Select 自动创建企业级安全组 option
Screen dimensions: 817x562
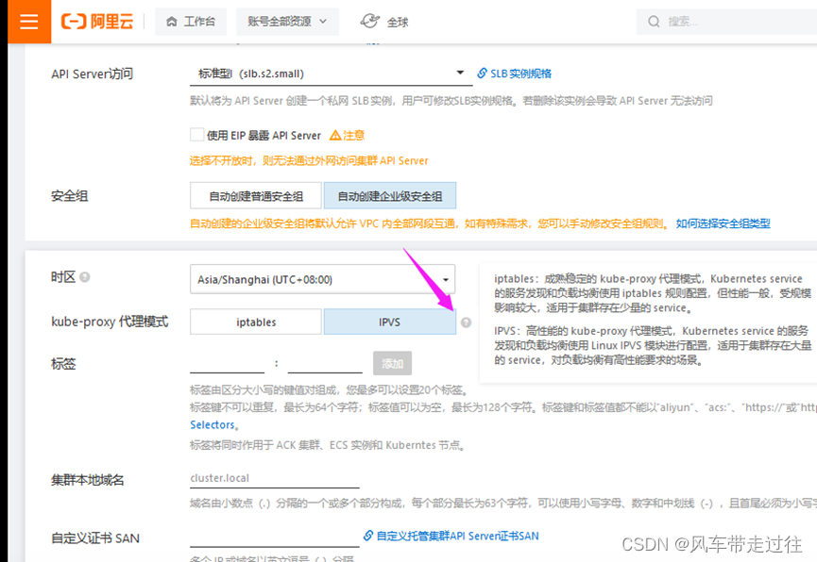click(x=390, y=196)
